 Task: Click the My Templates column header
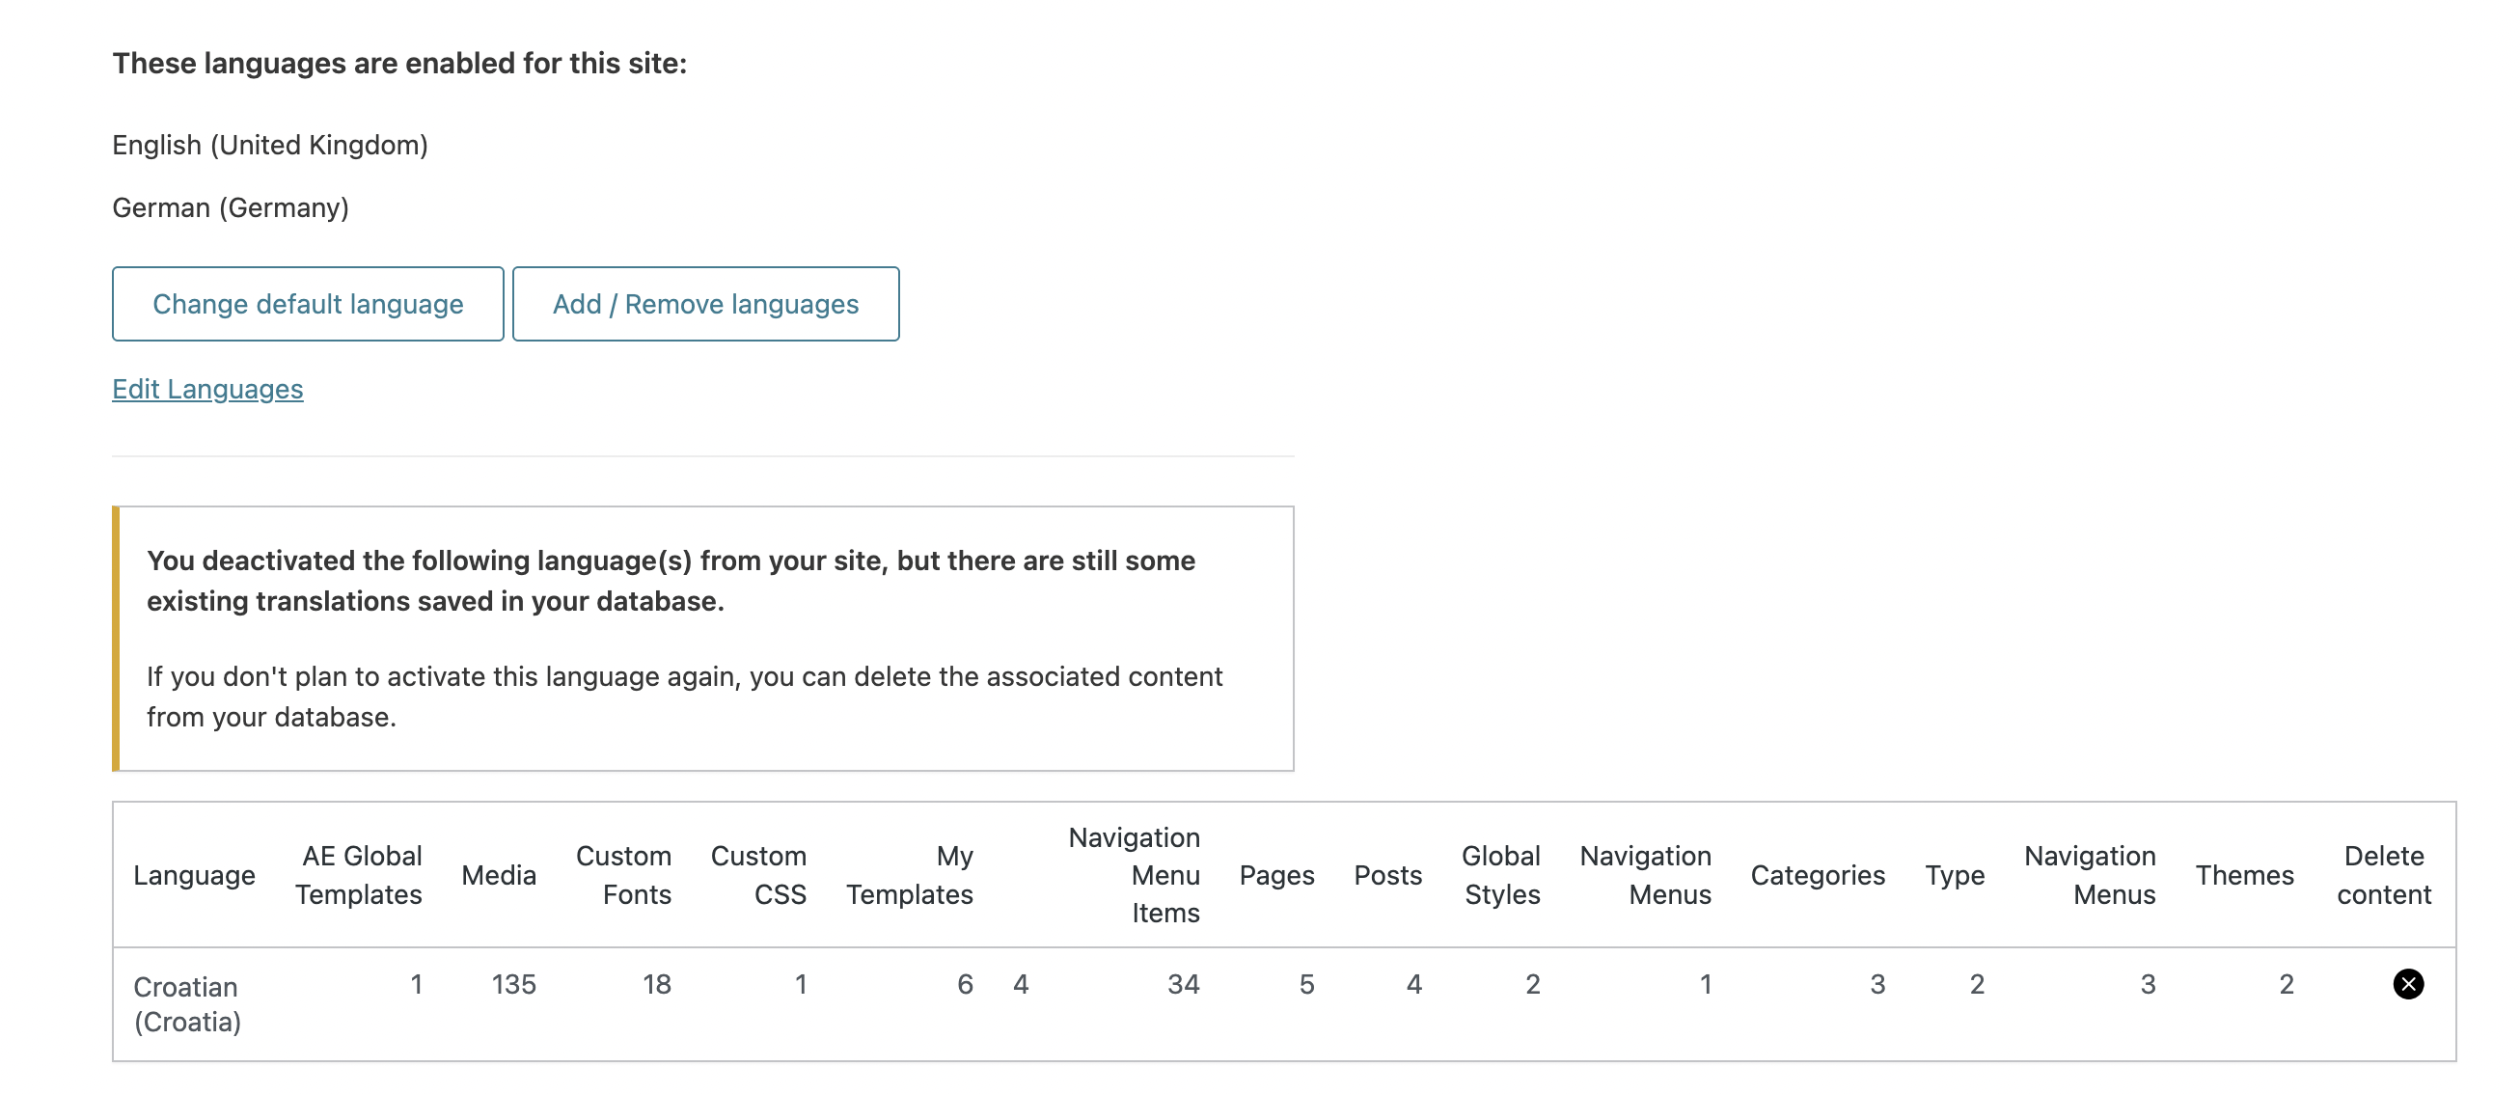click(910, 875)
